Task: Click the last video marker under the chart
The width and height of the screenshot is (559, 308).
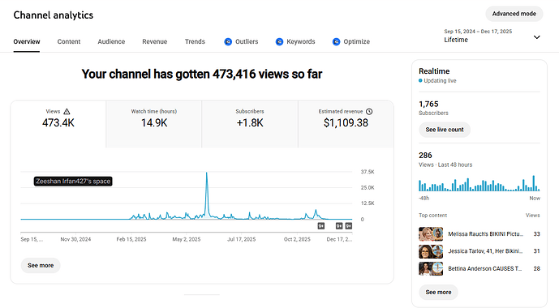Action: (349, 226)
